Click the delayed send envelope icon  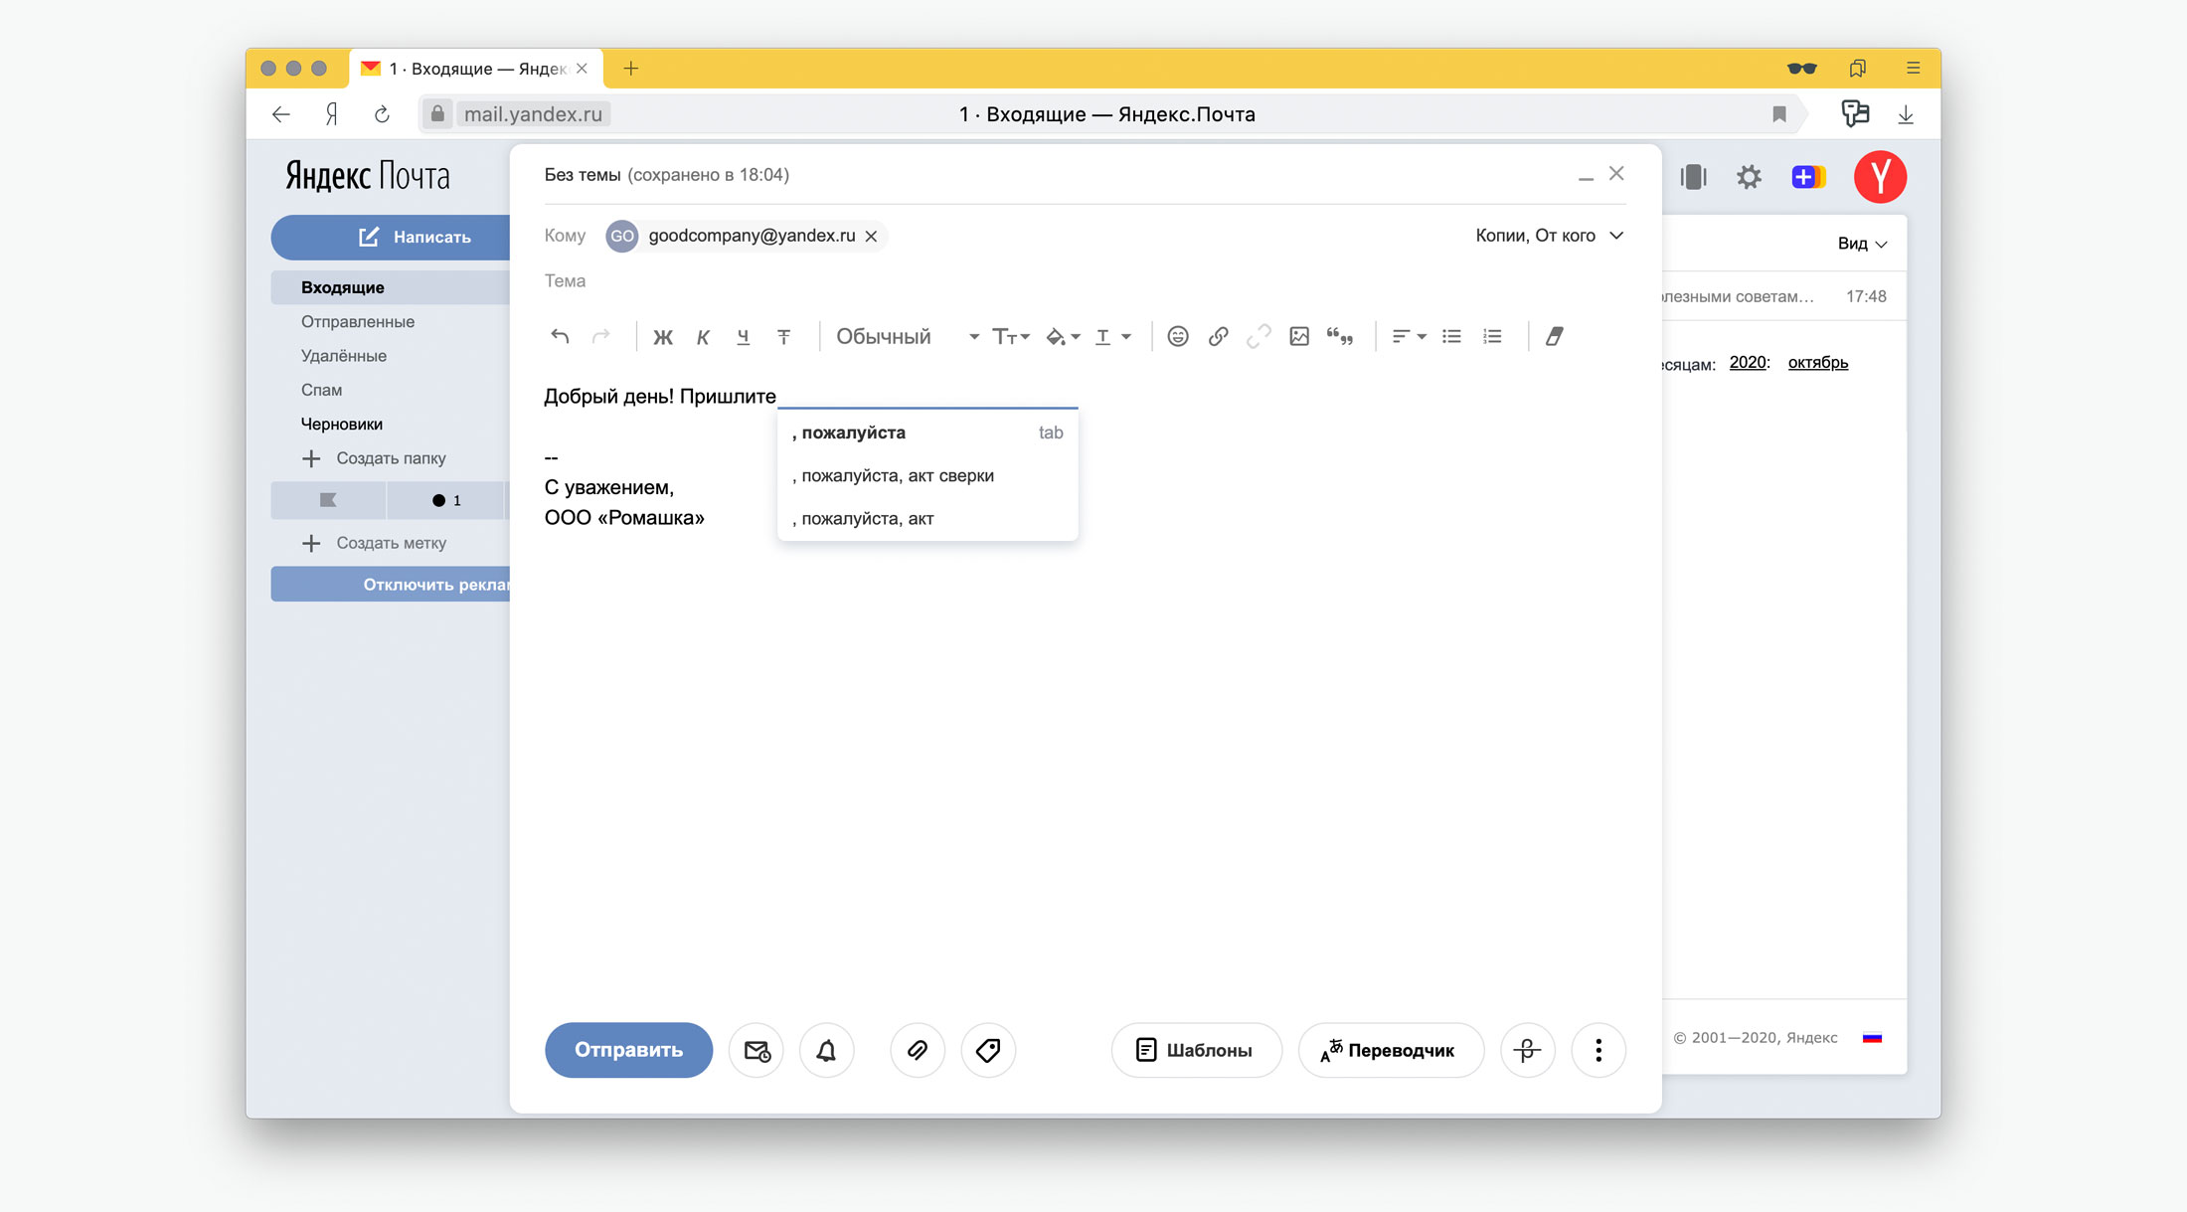coord(757,1050)
